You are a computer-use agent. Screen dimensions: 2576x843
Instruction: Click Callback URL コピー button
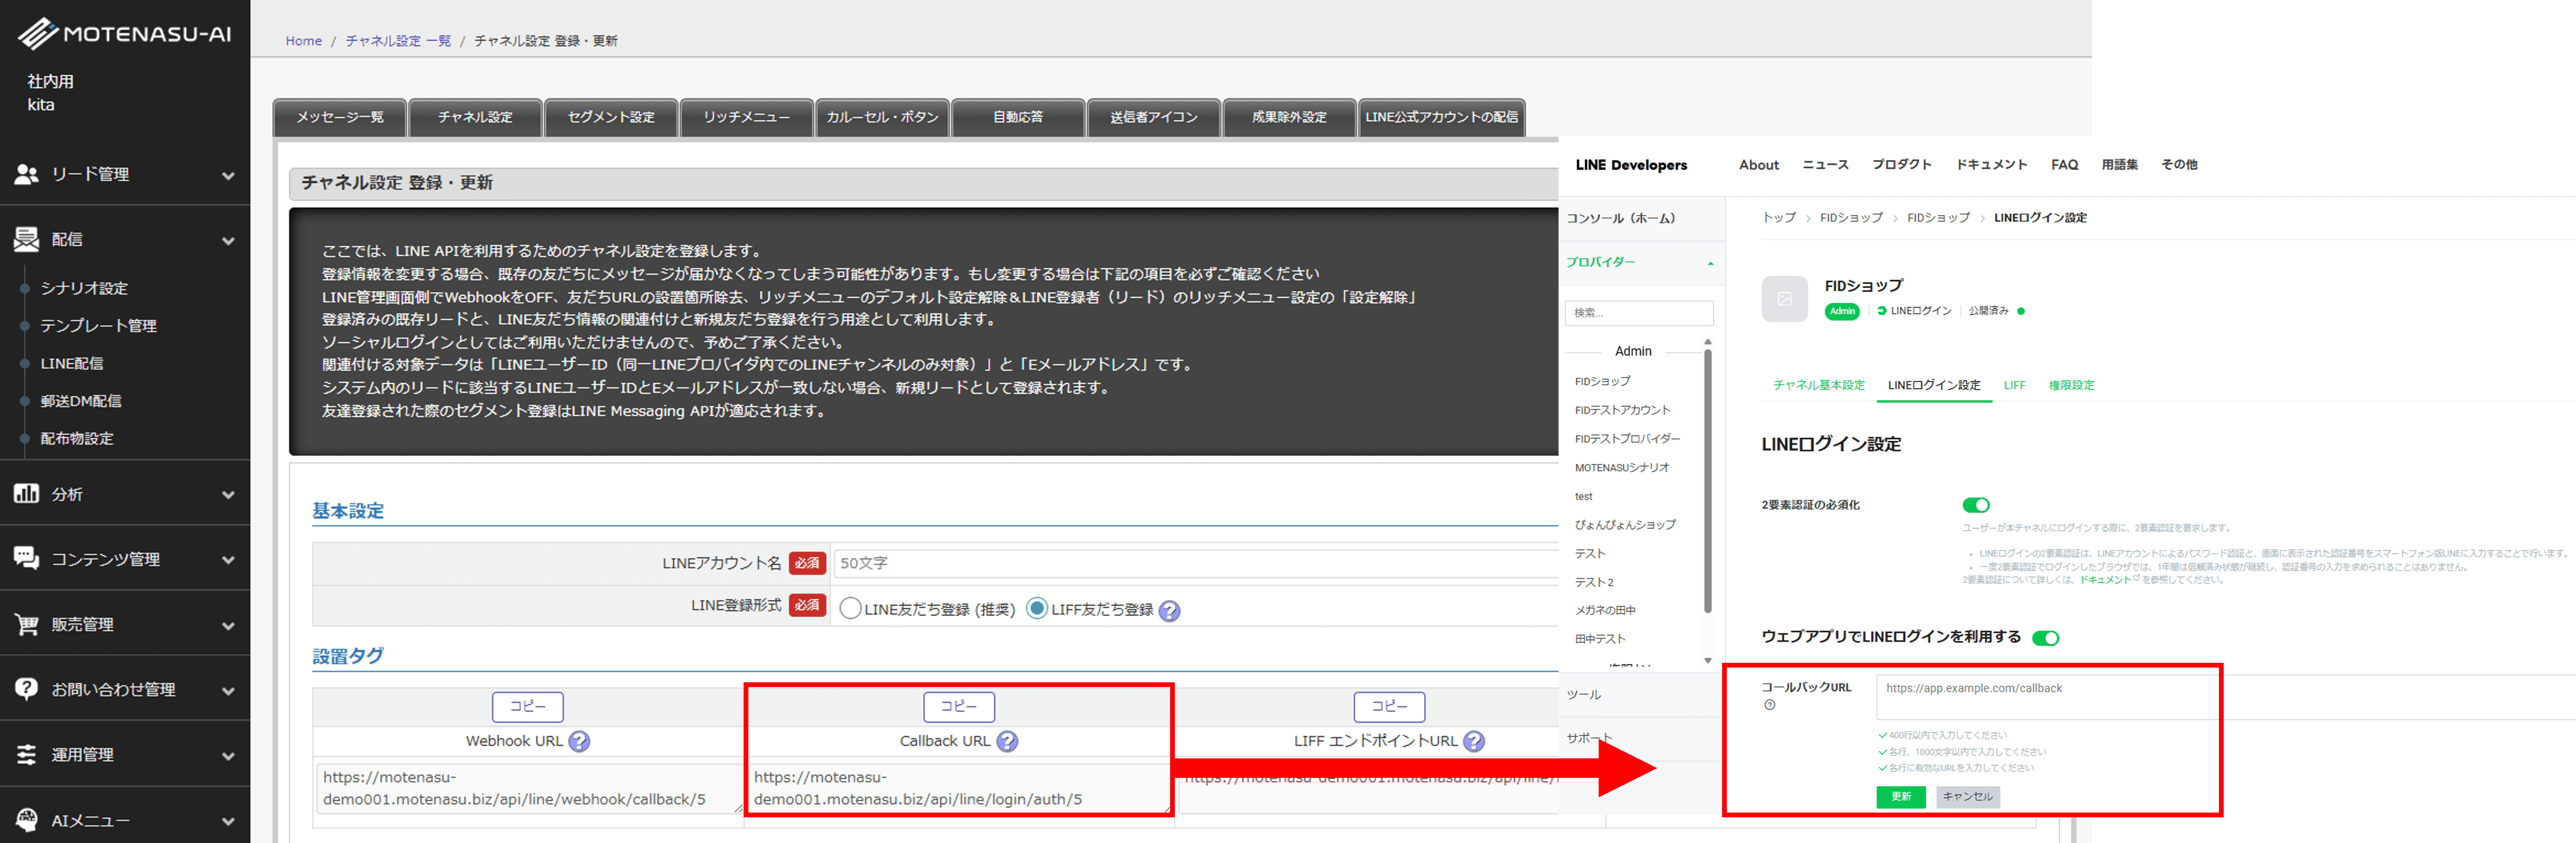[x=958, y=706]
